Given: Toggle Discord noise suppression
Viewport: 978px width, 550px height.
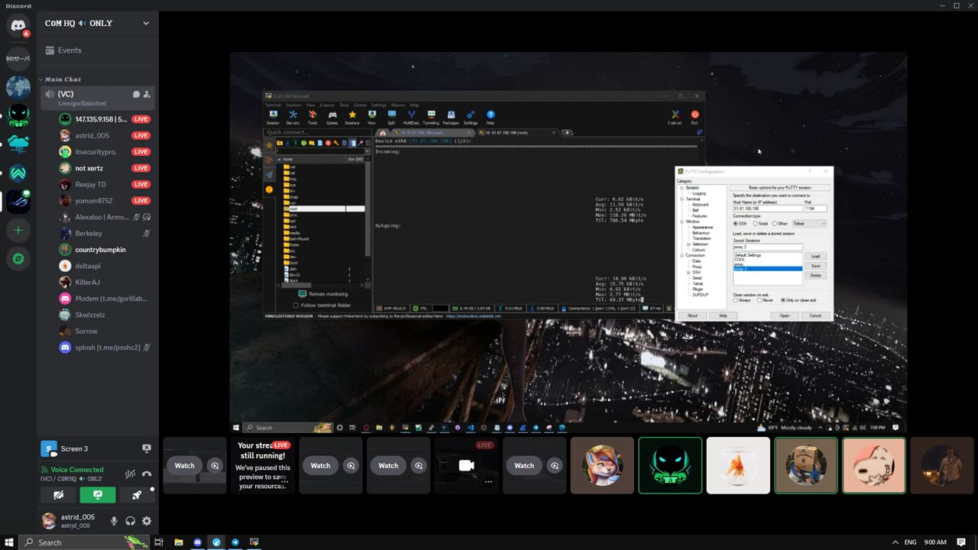Looking at the screenshot, I should (130, 474).
